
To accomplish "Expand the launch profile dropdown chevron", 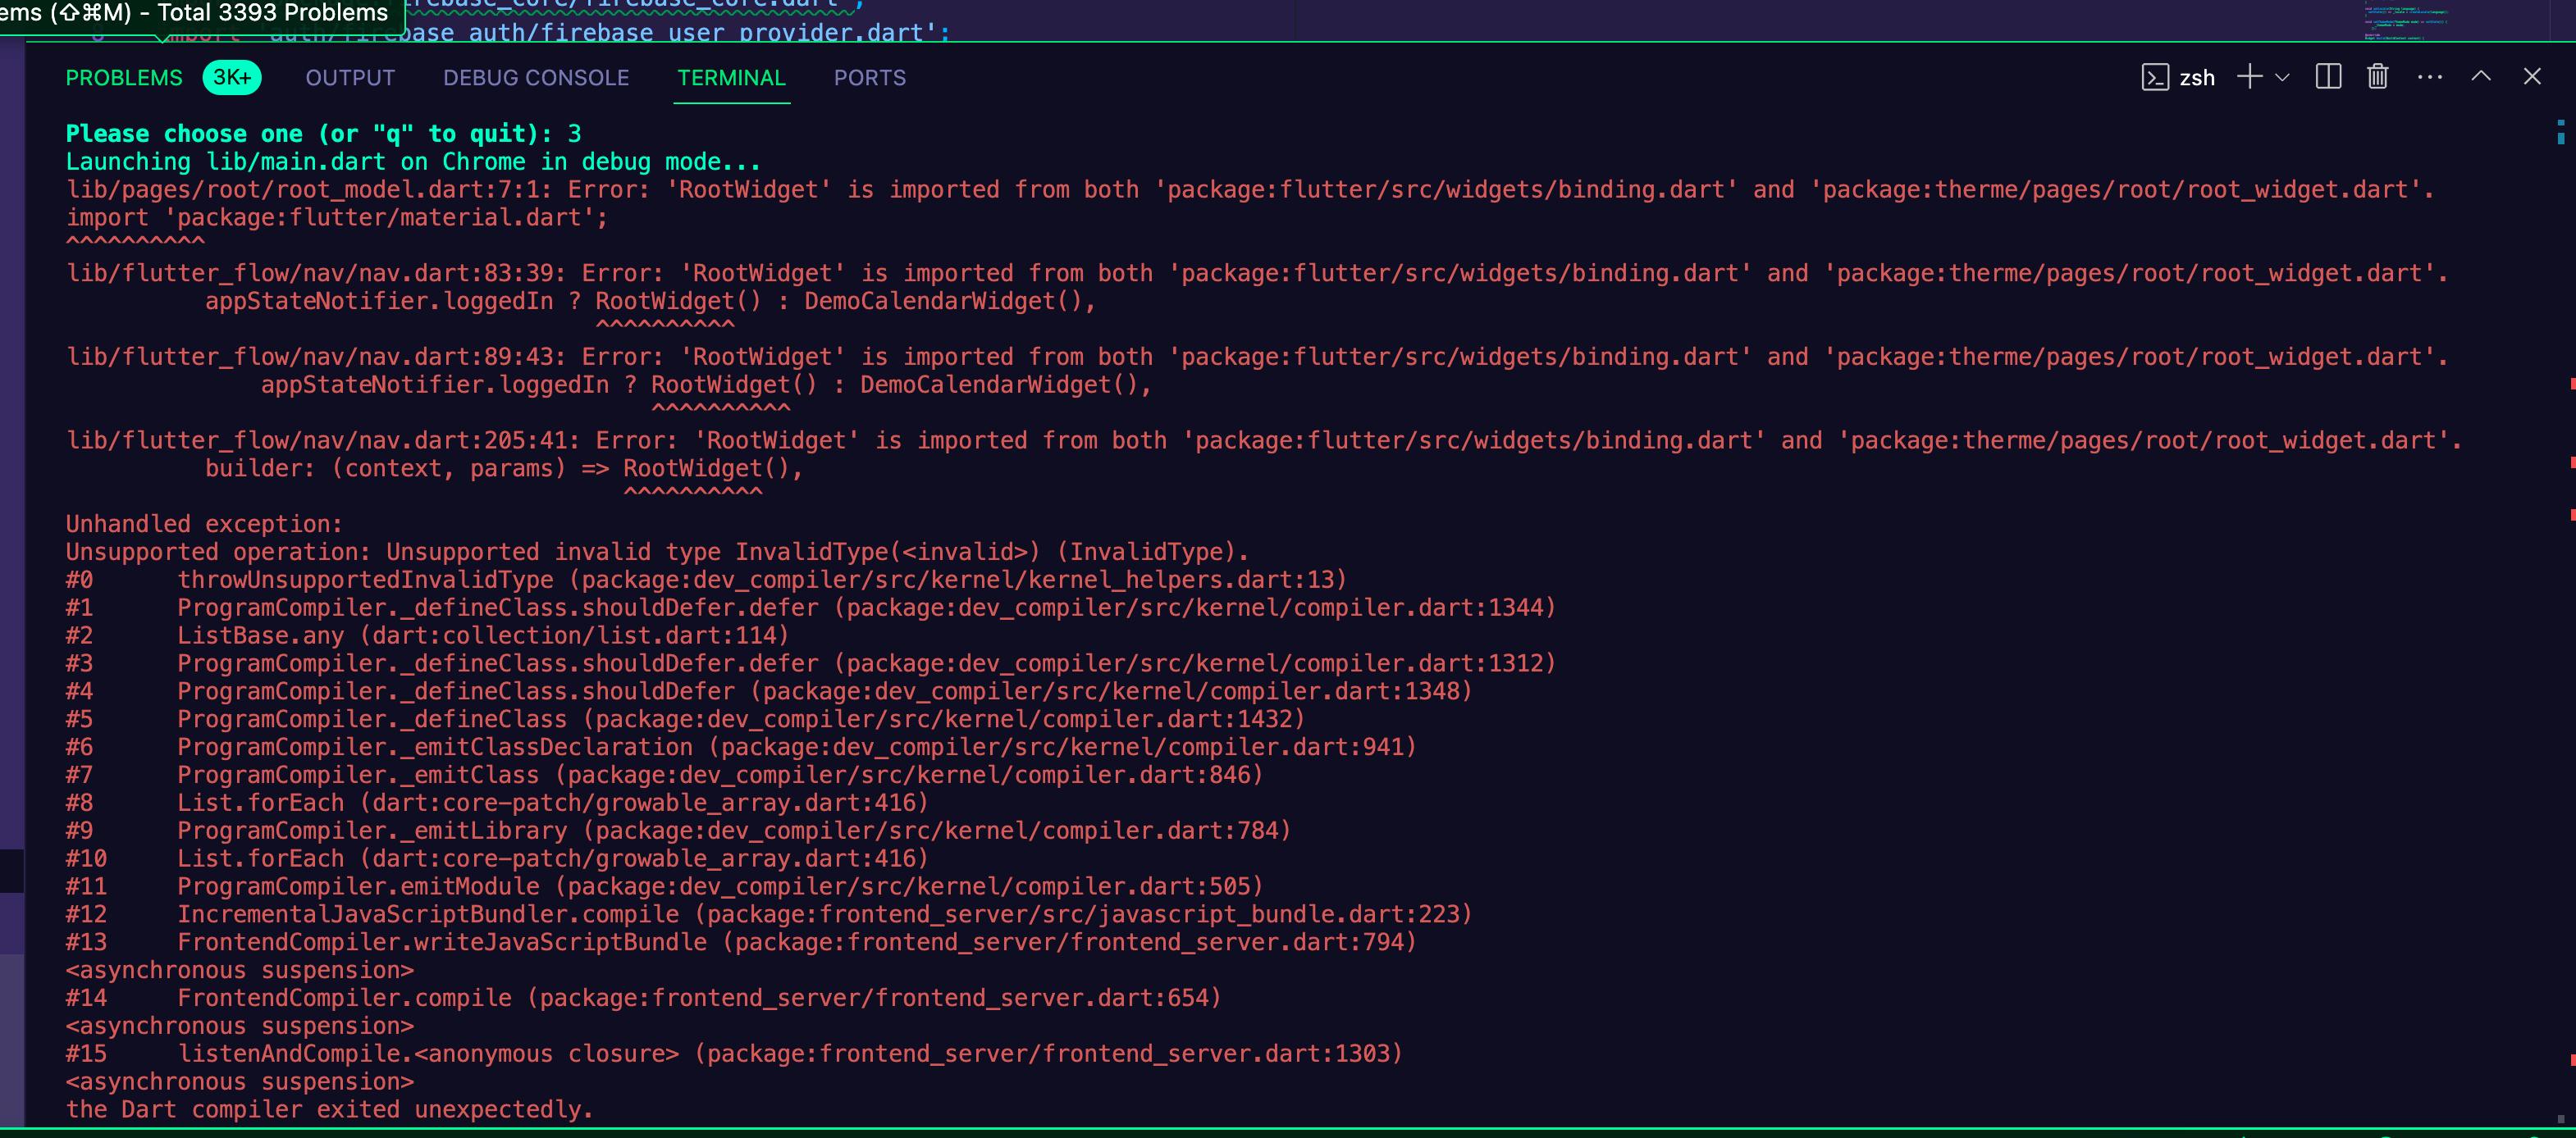I will tap(2282, 77).
